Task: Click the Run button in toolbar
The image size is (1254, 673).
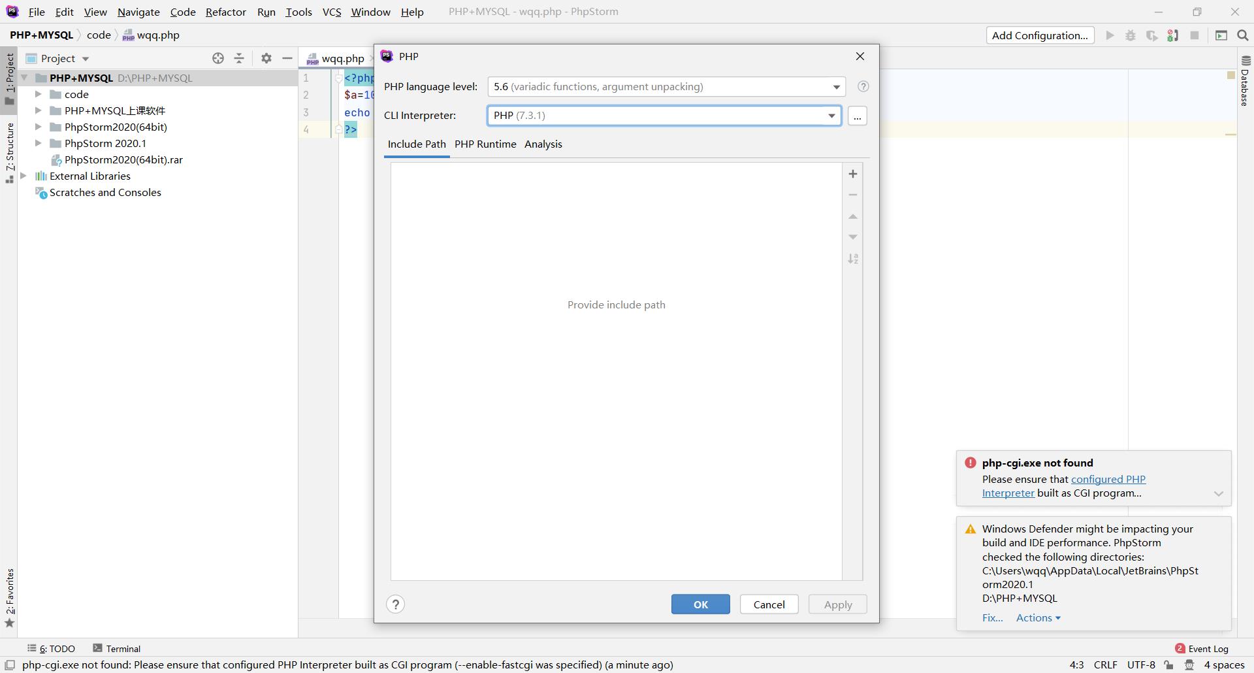Action: pos(1109,35)
